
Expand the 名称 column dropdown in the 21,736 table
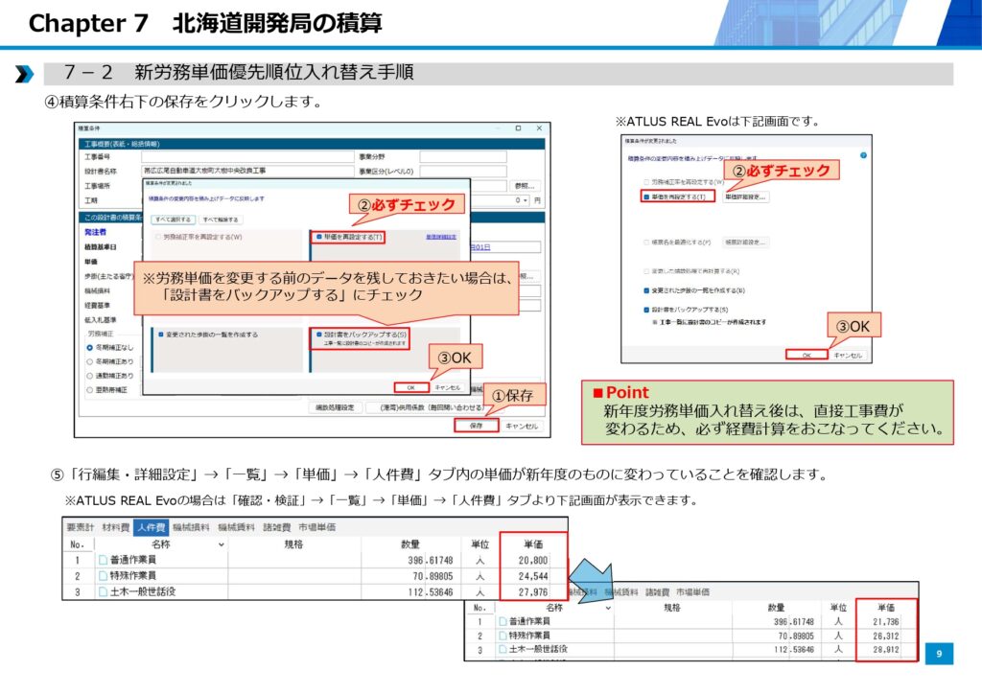click(x=607, y=608)
